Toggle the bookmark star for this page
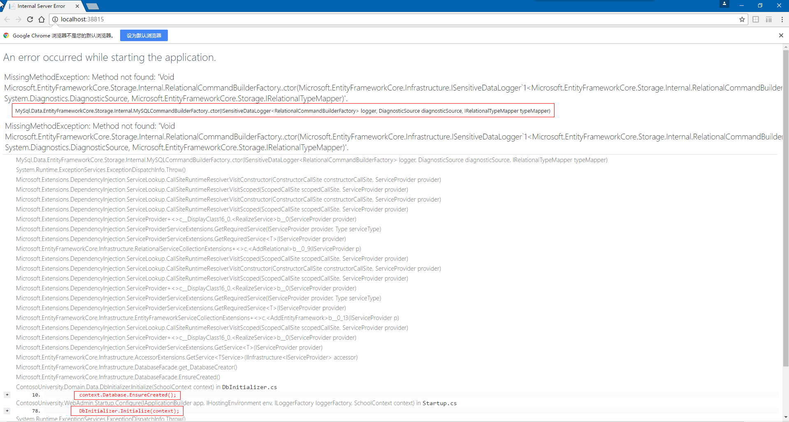Image resolution: width=789 pixels, height=422 pixels. (x=742, y=19)
